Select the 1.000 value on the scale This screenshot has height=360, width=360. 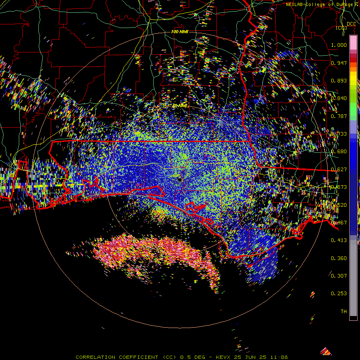click(339, 45)
